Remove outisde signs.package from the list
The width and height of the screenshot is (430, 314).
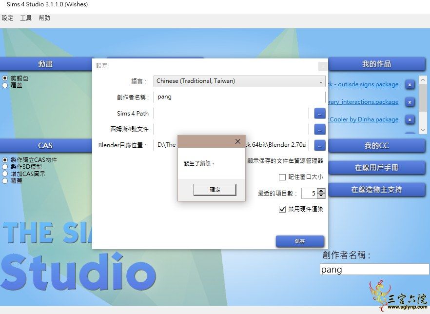[410, 84]
